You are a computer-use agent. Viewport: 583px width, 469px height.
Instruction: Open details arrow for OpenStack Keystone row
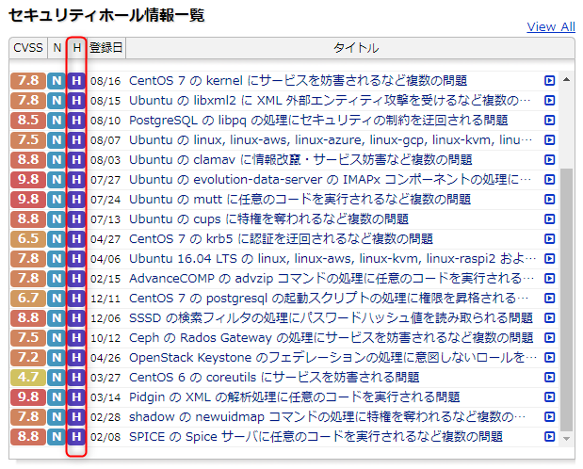549,358
